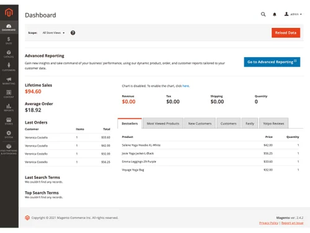
Task: Open the Catalog menu in the sidebar
Action: 9,54
